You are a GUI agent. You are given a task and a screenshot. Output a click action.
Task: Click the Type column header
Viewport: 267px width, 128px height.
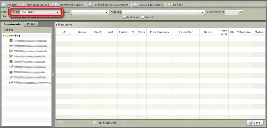(x=142, y=32)
